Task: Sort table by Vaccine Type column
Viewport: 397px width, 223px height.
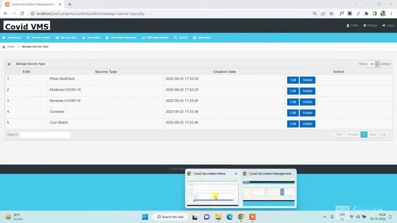Action: [x=105, y=72]
